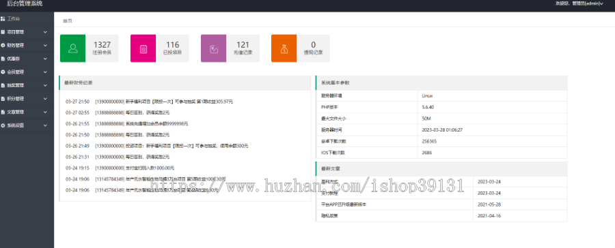Click the 0 withdrawal records count
Viewport: 615px width, 248px height.
314,44
